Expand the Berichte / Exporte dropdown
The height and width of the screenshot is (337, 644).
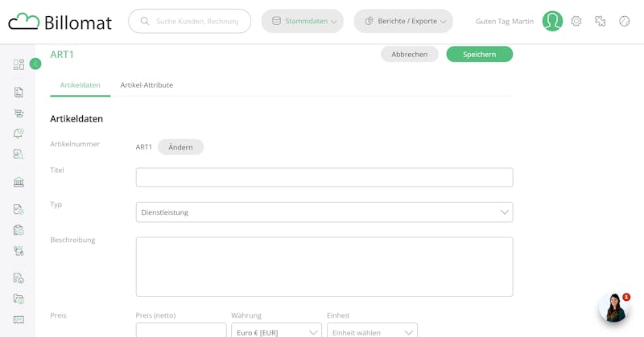click(403, 21)
